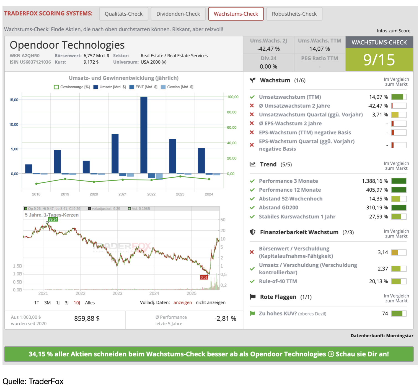Click the 9/15 Wachstums-Check score box
This screenshot has width=419, height=386.
pos(379,60)
